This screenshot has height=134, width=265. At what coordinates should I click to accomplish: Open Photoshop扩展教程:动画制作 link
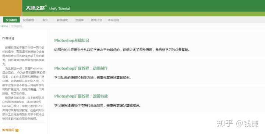81,68
